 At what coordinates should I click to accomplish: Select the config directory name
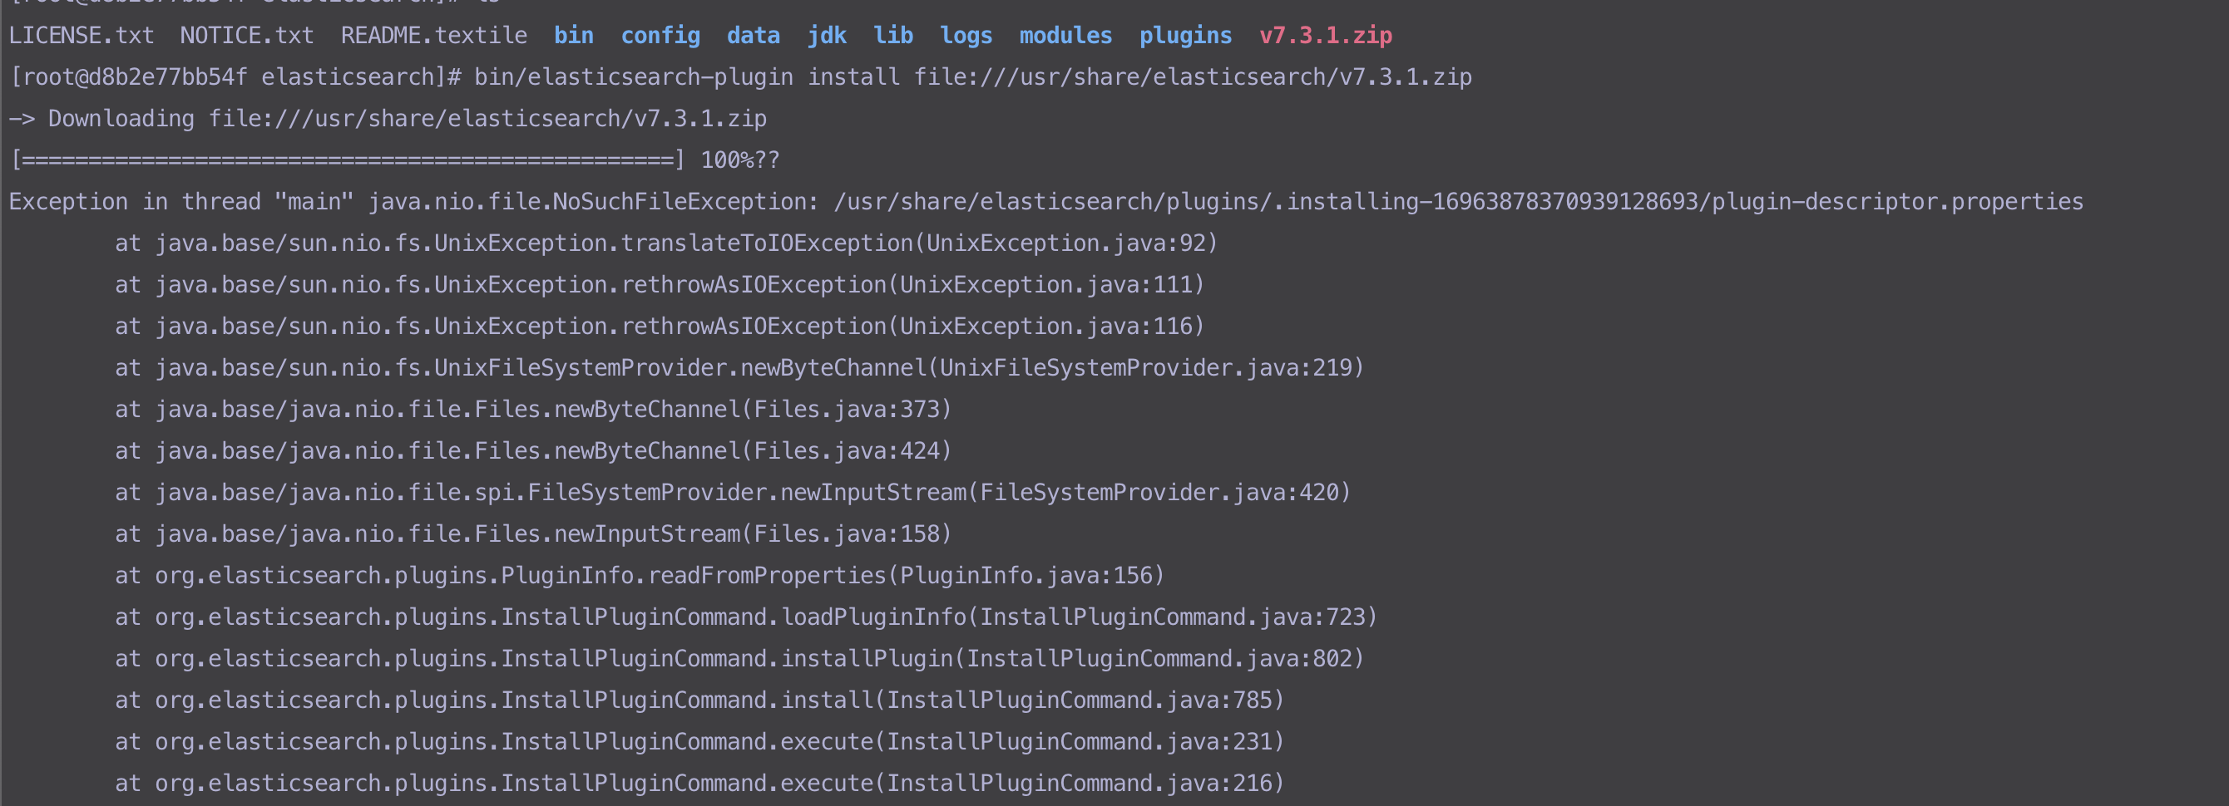660,36
